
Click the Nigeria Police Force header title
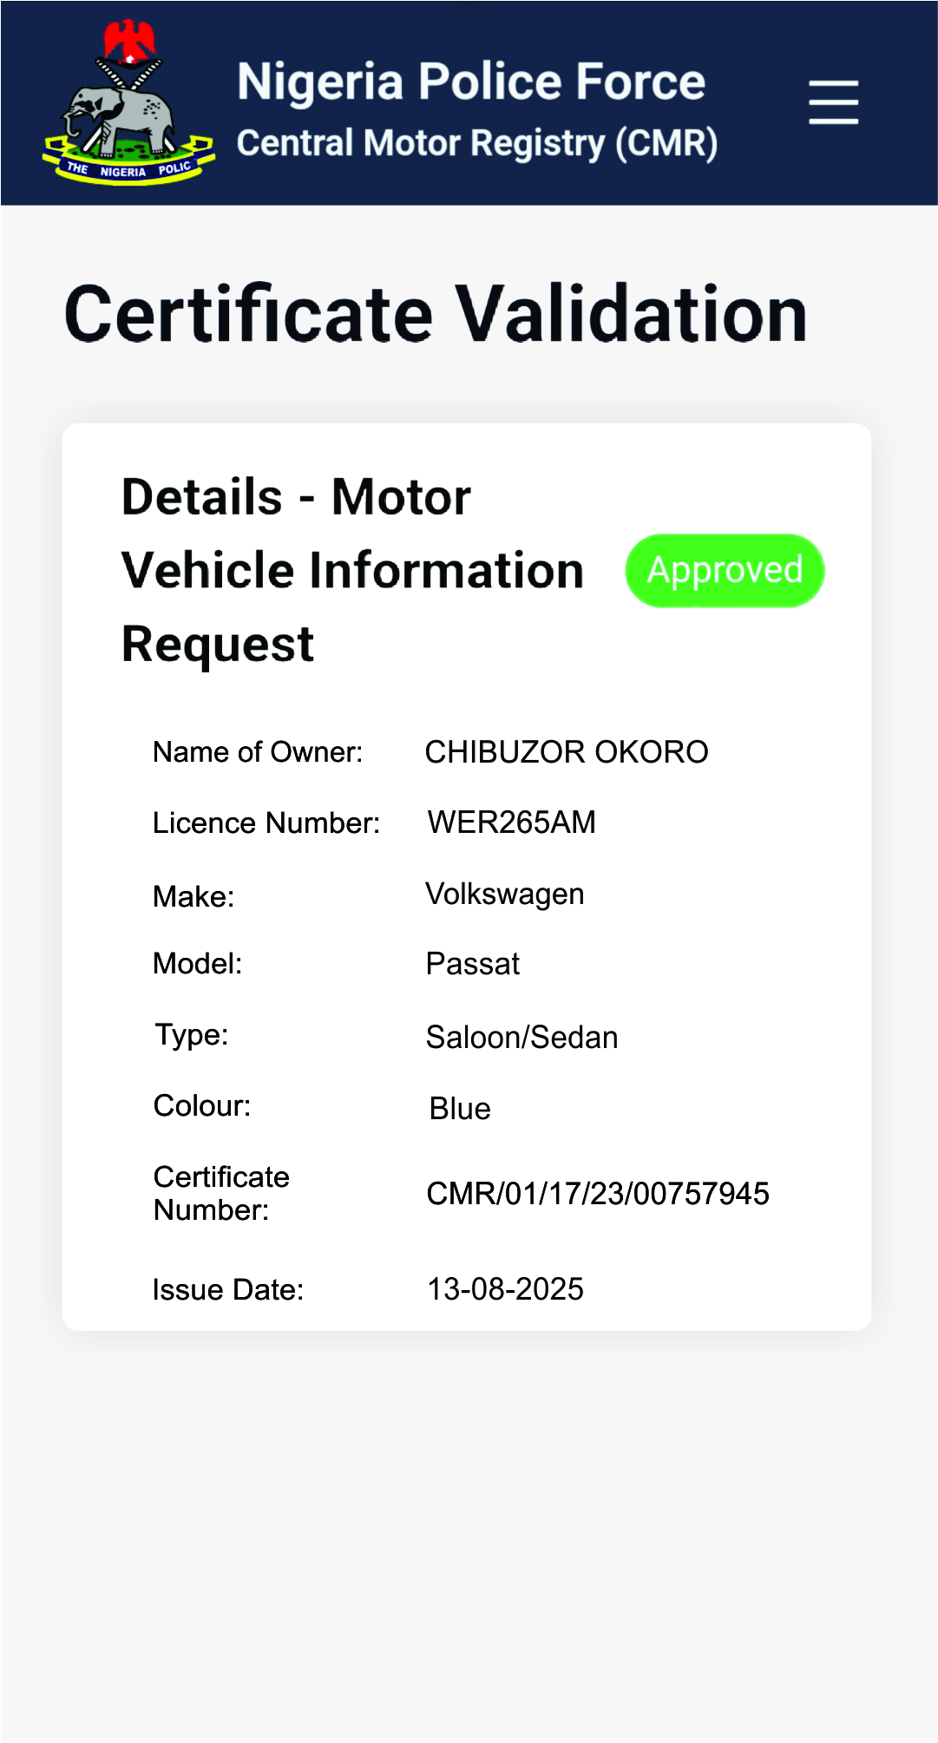(471, 82)
